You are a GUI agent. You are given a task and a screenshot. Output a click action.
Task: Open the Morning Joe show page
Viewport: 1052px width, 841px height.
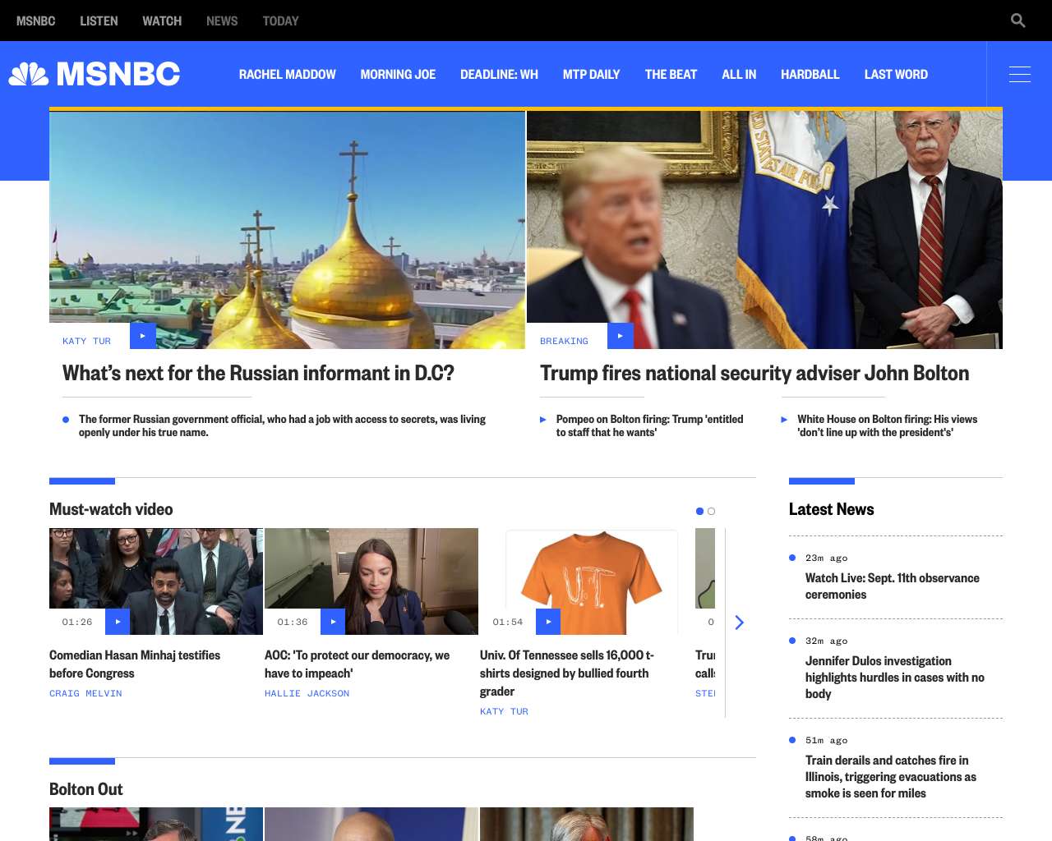pyautogui.click(x=398, y=74)
